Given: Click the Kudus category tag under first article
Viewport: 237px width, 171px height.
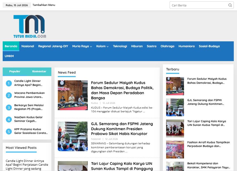Looking at the screenshot, I should point(94,103).
